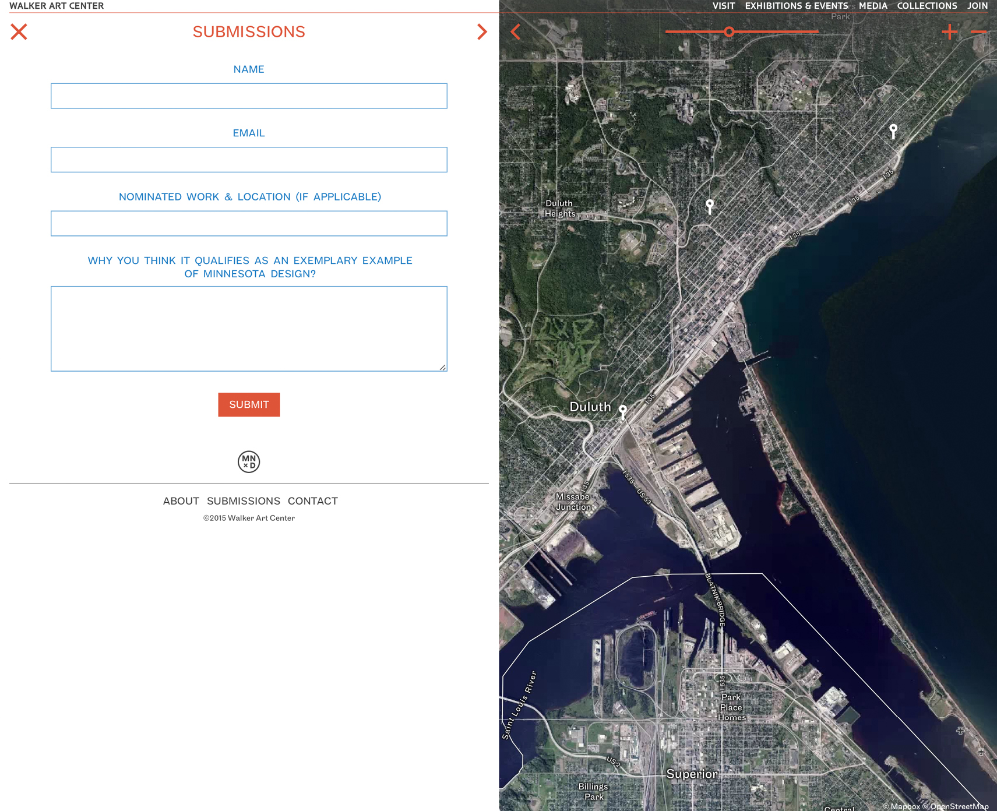The width and height of the screenshot is (997, 811).
Task: Open Exhibitions & Events menu item
Action: click(797, 6)
